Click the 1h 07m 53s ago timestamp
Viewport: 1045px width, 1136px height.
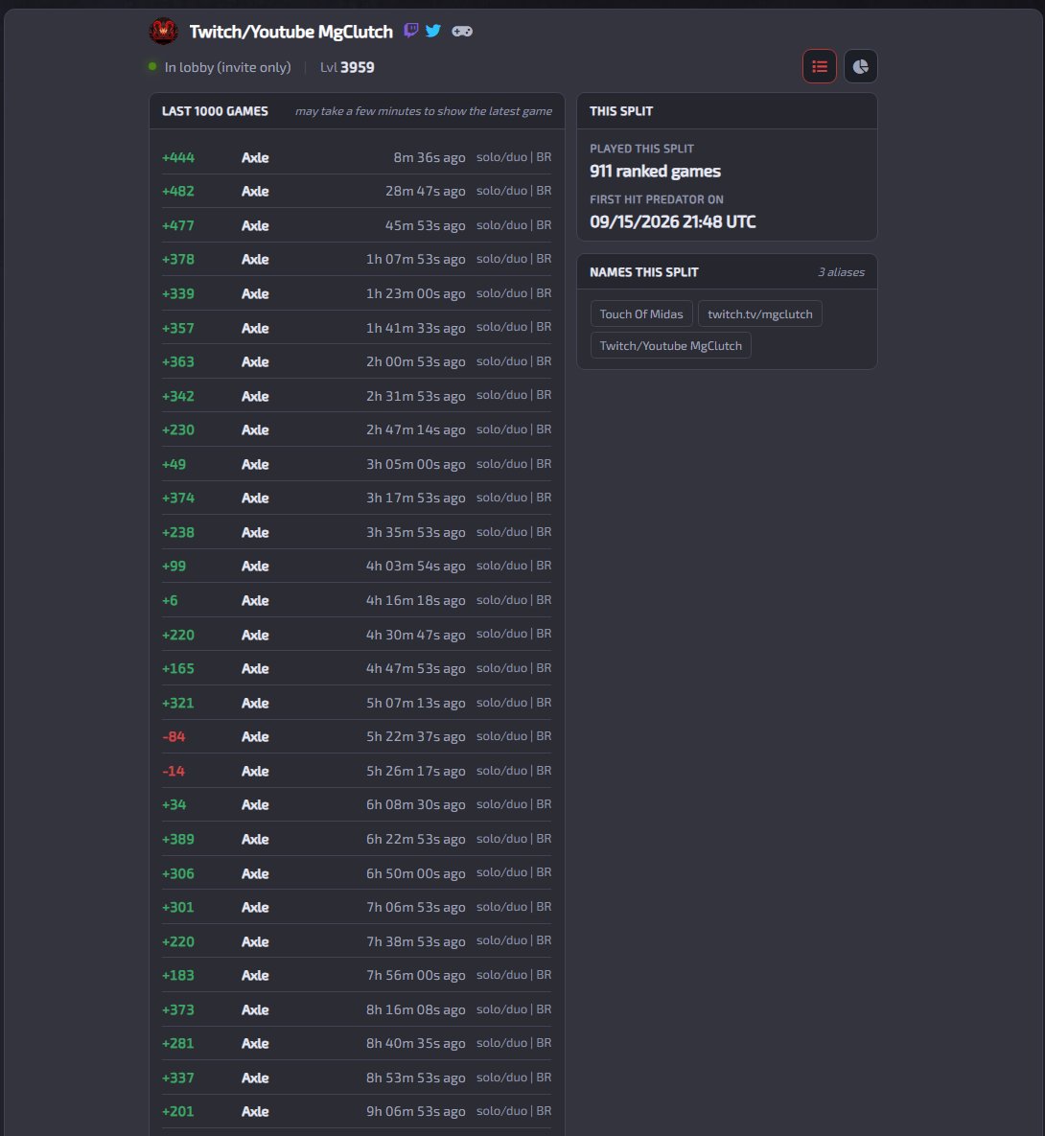pos(416,260)
